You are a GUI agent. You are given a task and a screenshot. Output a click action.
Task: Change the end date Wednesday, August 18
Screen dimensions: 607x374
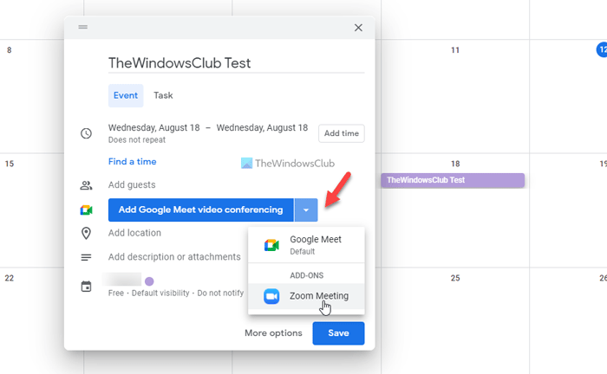pyautogui.click(x=262, y=128)
